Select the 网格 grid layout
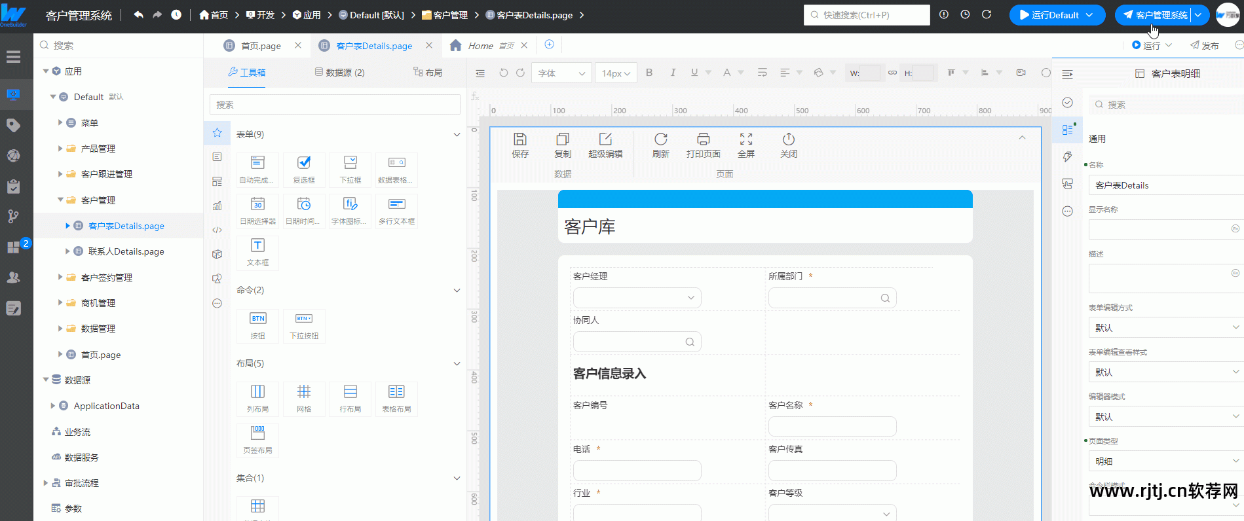1244x521 pixels. pyautogui.click(x=304, y=399)
